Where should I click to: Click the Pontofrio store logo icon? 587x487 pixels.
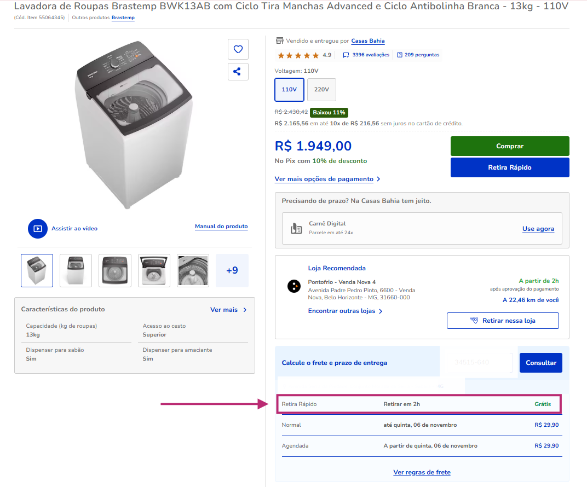[294, 286]
